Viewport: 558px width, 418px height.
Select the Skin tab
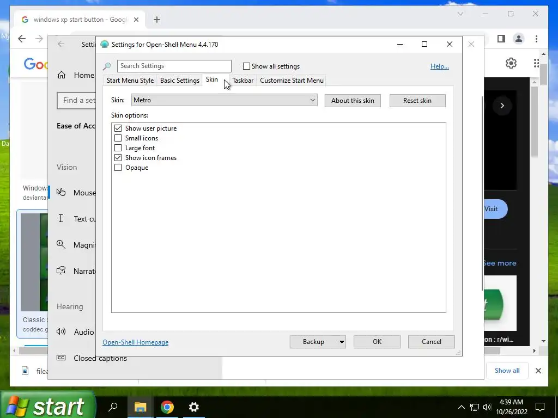point(212,79)
